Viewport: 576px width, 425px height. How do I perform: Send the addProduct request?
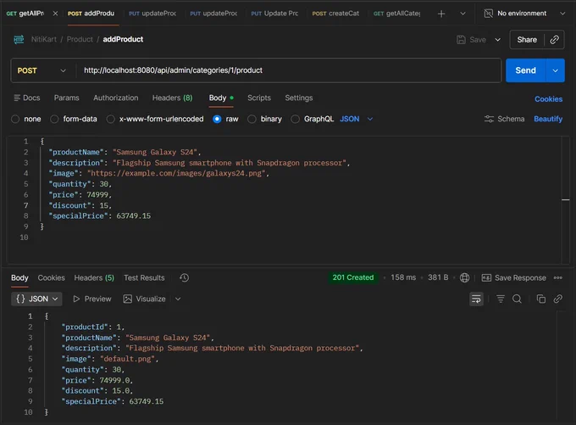(x=525, y=70)
